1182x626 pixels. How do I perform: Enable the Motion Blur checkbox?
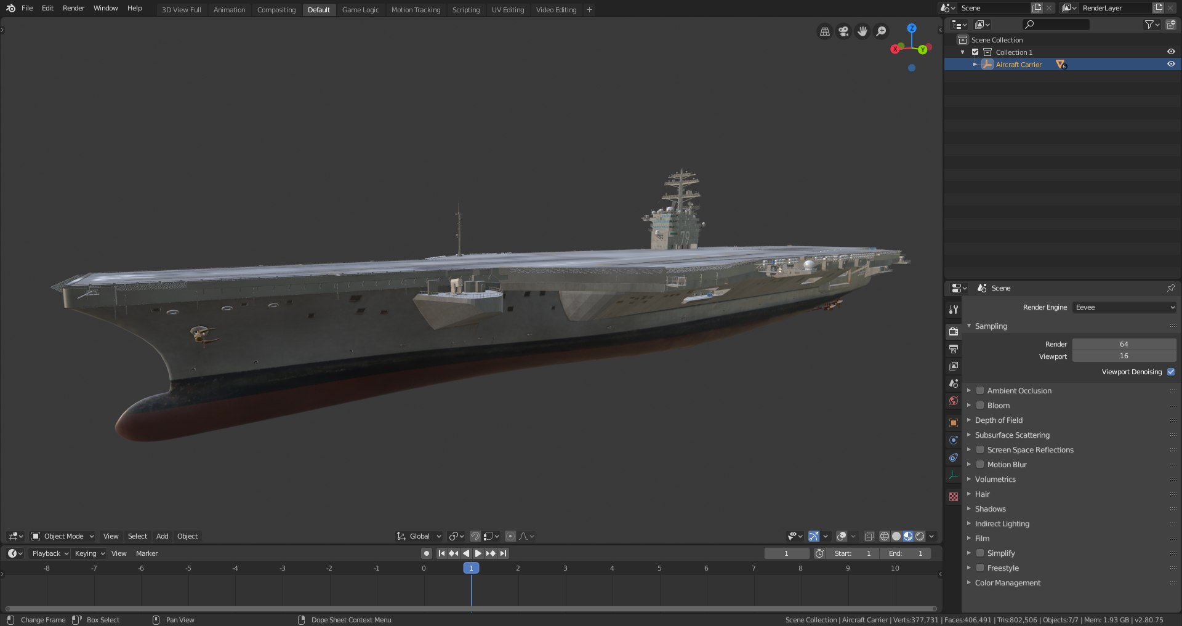[x=980, y=464]
